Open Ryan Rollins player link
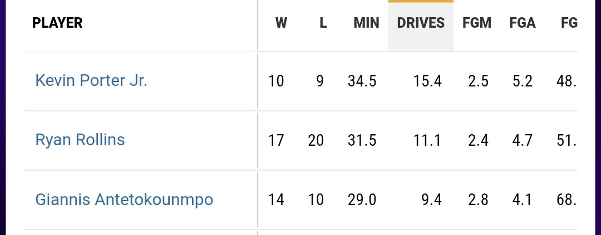601x235 pixels. pyautogui.click(x=80, y=140)
